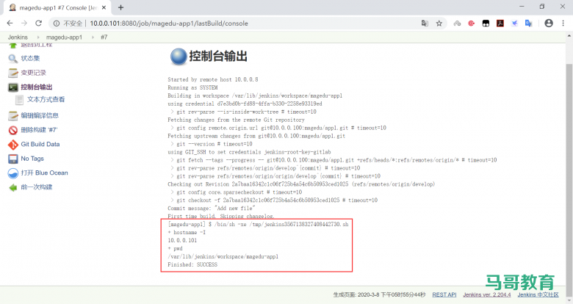This screenshot has width=573, height=304.
Task: Open the Chrome profile avatar
Action: (x=549, y=23)
